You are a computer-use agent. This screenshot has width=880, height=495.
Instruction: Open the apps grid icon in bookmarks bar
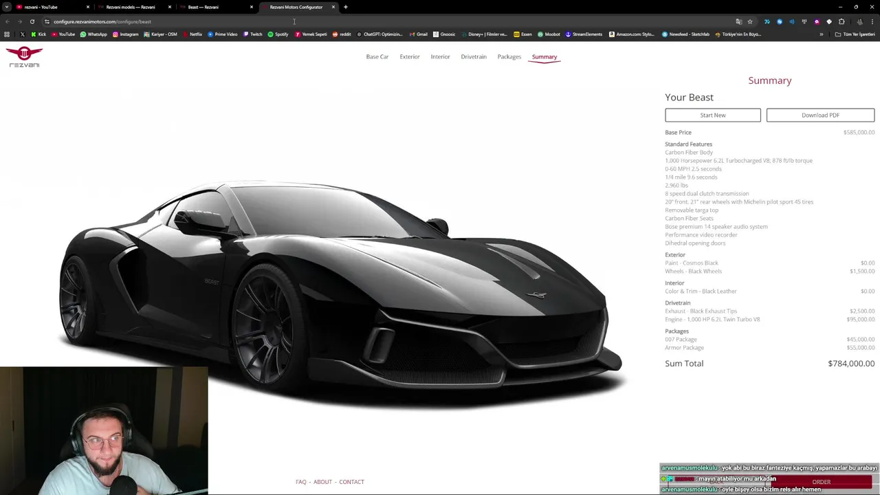pos(7,34)
